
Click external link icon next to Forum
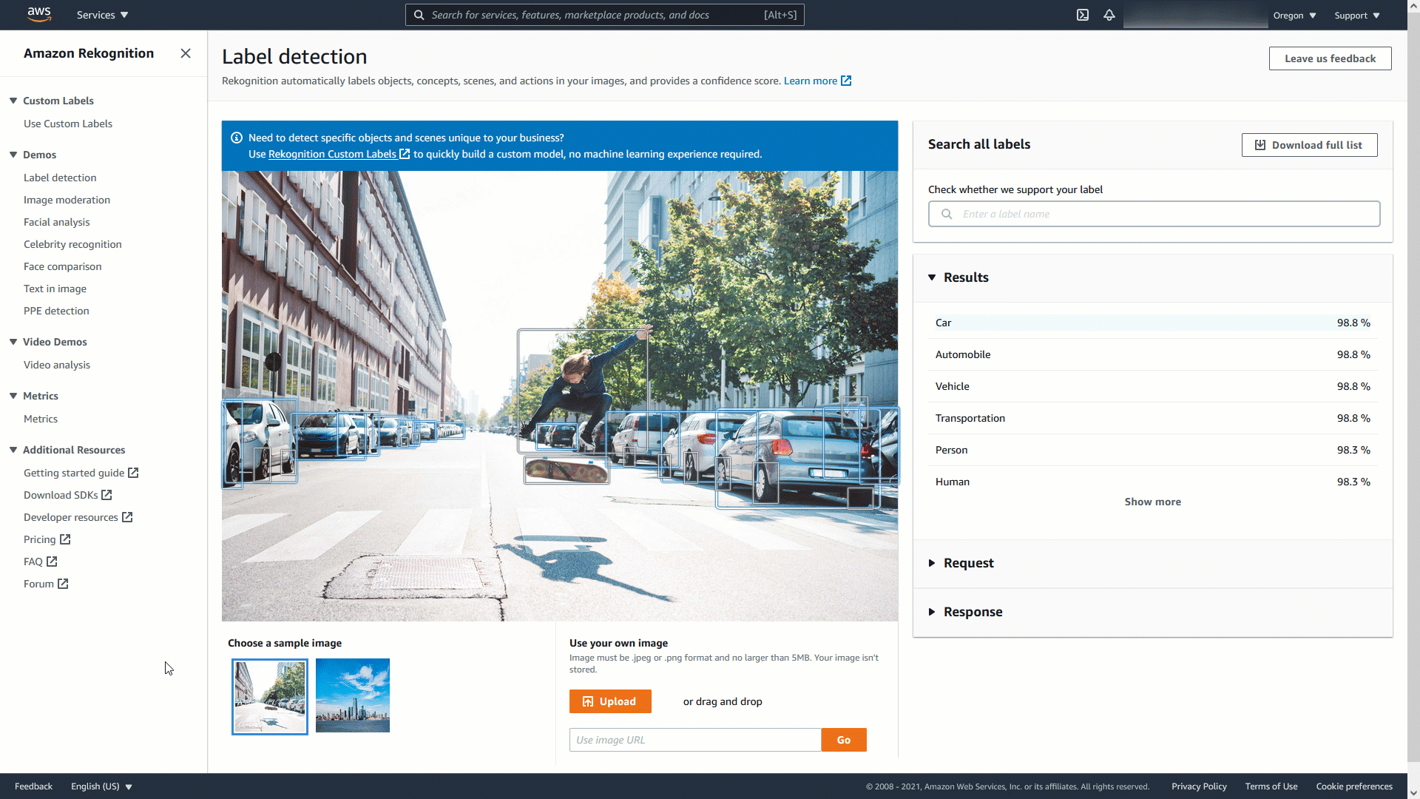[x=63, y=584]
